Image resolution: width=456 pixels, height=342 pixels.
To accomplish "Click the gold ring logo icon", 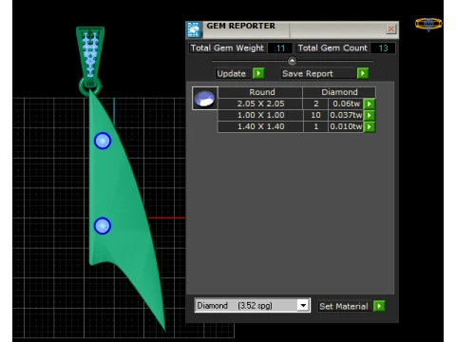I will 428,24.
